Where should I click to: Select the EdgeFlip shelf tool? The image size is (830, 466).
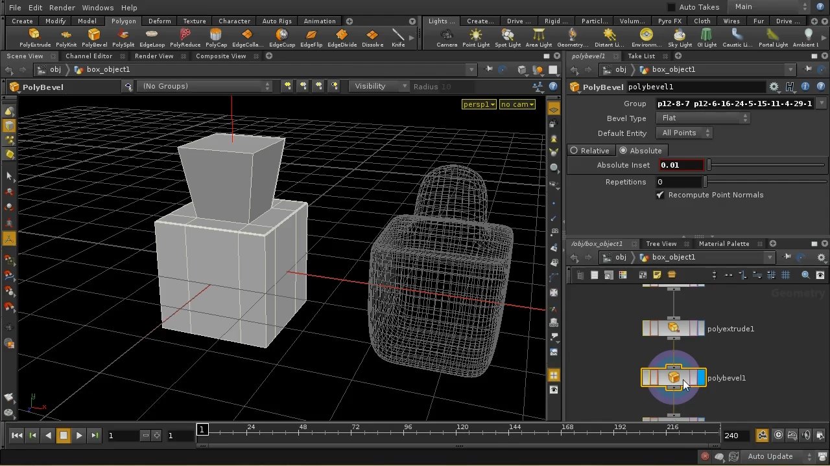click(311, 38)
